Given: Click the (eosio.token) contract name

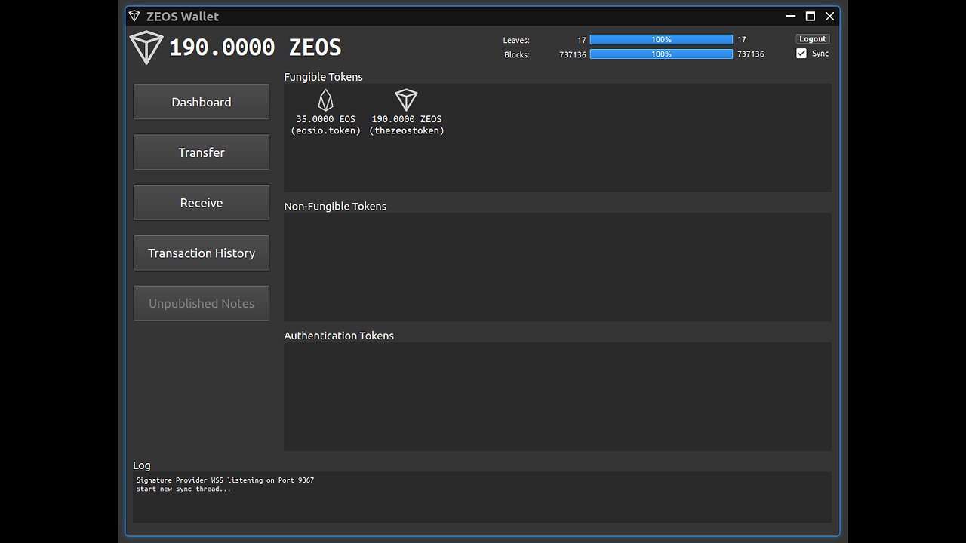Looking at the screenshot, I should (326, 130).
